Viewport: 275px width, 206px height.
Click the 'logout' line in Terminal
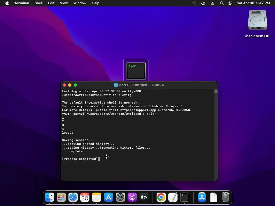tap(67, 133)
